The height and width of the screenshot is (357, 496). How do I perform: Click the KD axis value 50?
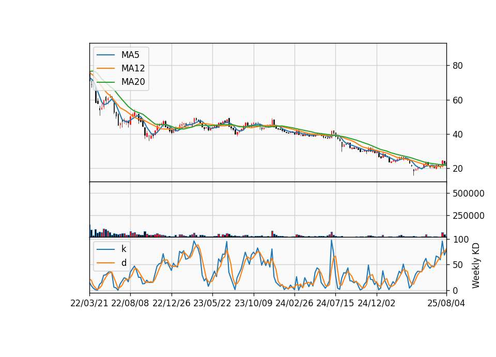coord(458,265)
